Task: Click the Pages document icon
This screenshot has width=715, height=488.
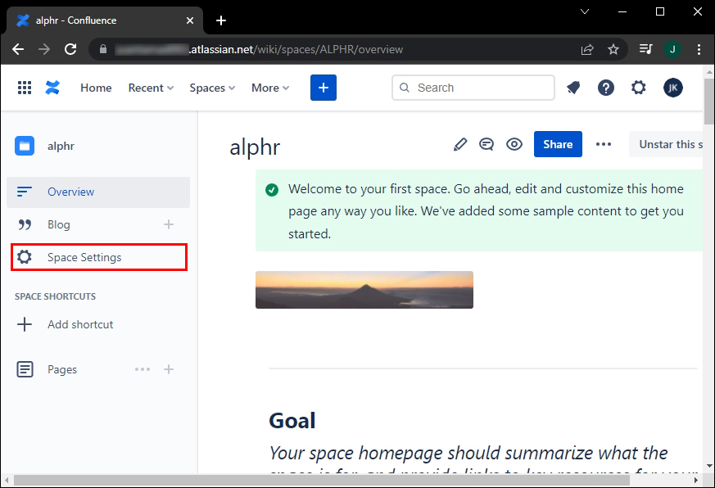Action: pos(25,369)
